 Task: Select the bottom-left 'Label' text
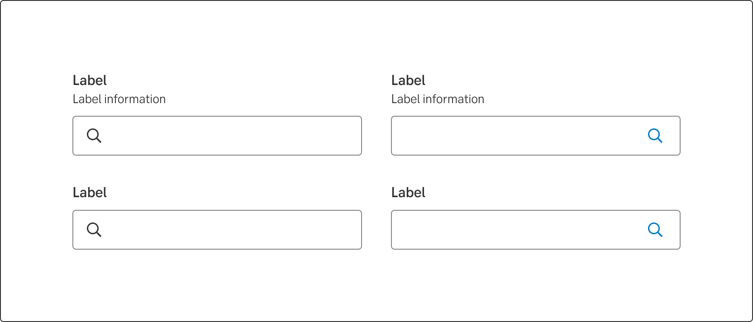[90, 192]
